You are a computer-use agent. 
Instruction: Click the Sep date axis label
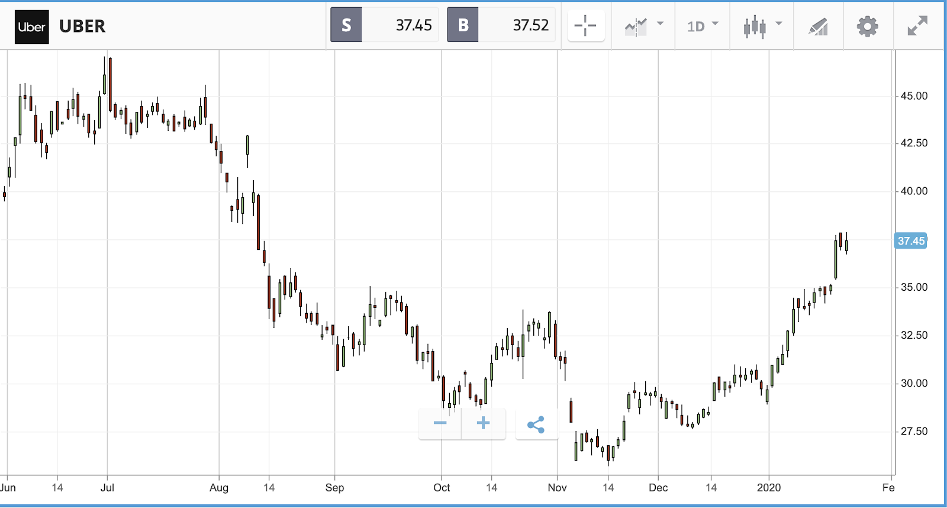click(x=334, y=488)
